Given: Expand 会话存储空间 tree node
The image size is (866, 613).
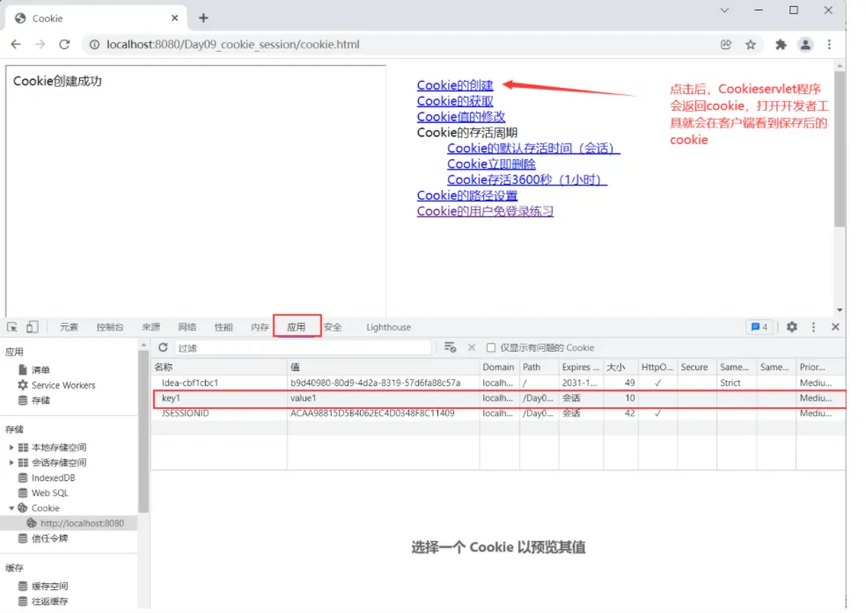Looking at the screenshot, I should tap(11, 463).
